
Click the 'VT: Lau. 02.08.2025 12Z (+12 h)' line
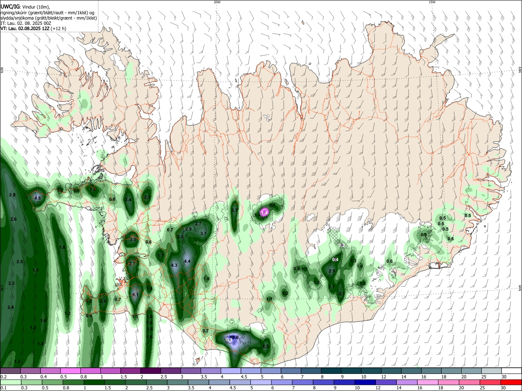click(33, 29)
